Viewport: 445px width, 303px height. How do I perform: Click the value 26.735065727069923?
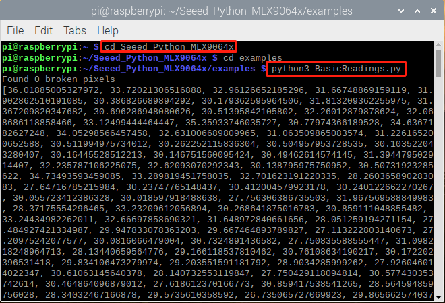[293, 295]
